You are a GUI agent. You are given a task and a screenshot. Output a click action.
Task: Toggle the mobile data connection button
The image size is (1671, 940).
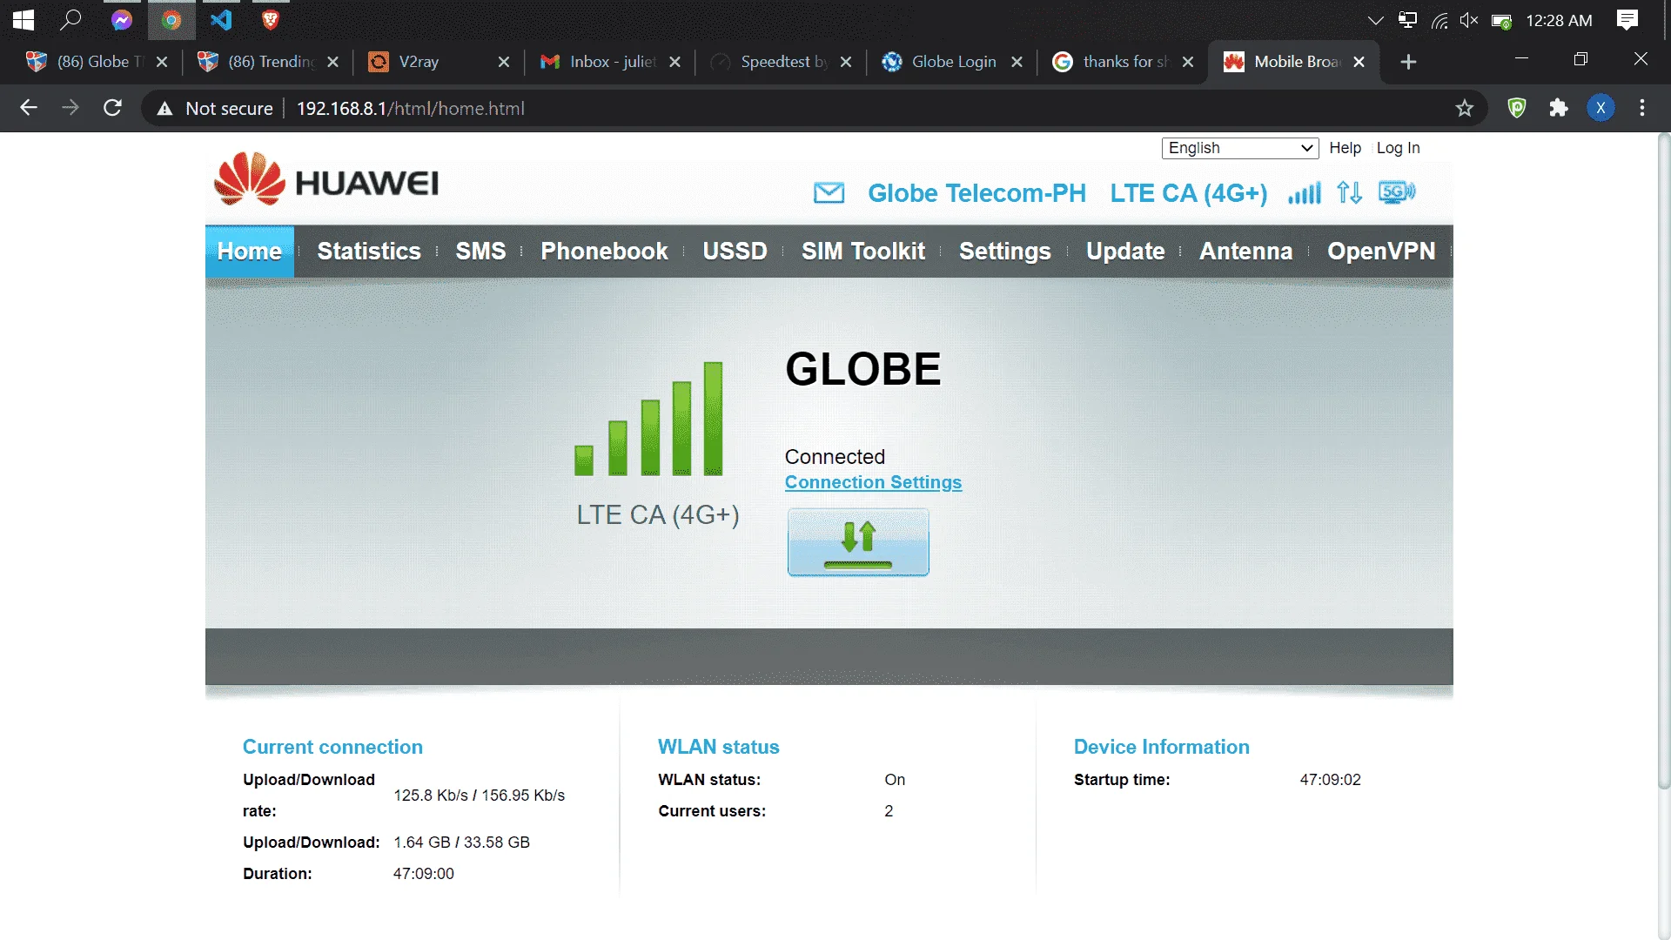point(858,542)
